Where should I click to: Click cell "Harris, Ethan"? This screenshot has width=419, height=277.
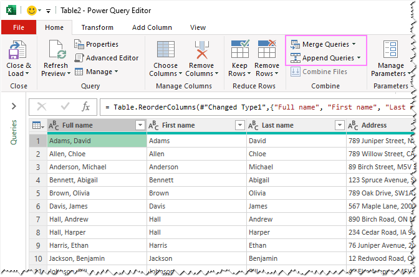point(97,245)
